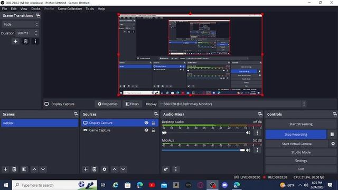Open source Filters button
The image size is (338, 190).
tap(132, 104)
